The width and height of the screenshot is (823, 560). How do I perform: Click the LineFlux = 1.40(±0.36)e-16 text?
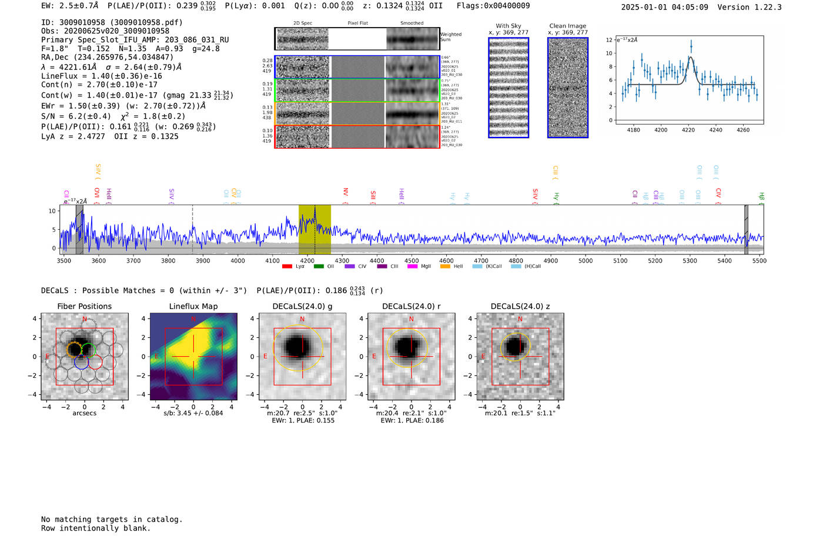102,76
